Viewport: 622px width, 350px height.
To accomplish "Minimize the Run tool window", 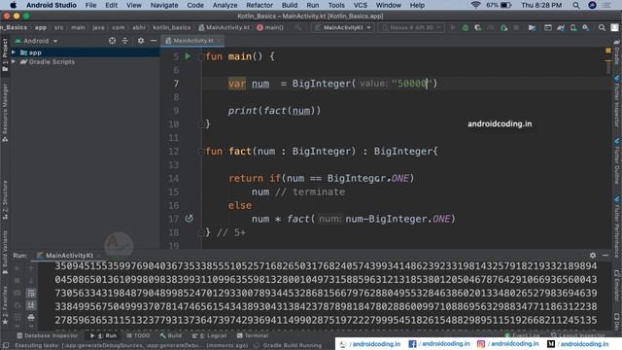I will [605, 255].
